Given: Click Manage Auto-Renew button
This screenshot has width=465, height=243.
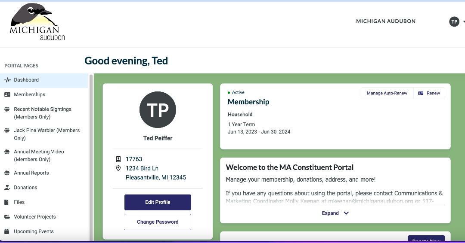Looking at the screenshot, I should point(387,93).
